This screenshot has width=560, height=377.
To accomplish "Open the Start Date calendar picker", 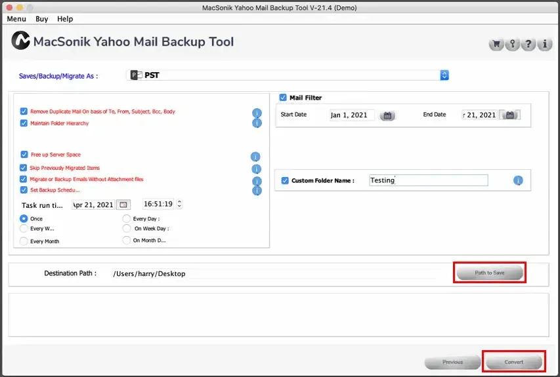I will [387, 115].
